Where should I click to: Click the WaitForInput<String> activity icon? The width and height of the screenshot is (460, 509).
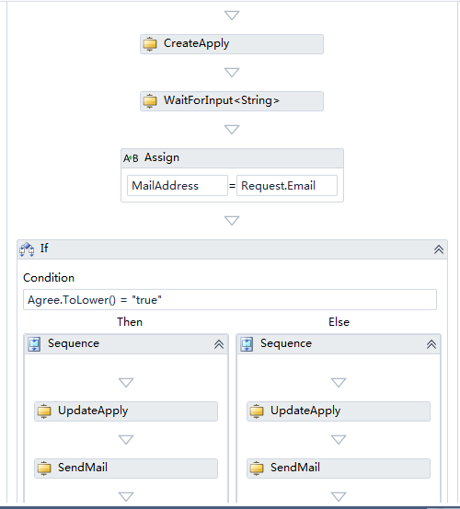150,101
